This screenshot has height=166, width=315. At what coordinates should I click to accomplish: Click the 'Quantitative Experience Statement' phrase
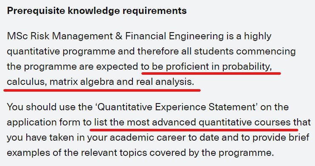coord(176,107)
